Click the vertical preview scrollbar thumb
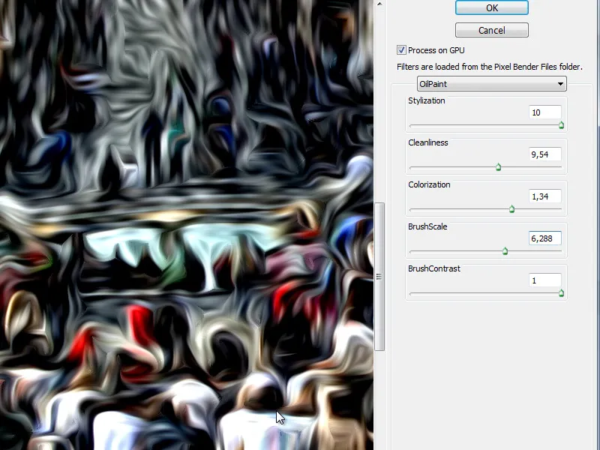Image resolution: width=600 pixels, height=450 pixels. click(x=378, y=277)
